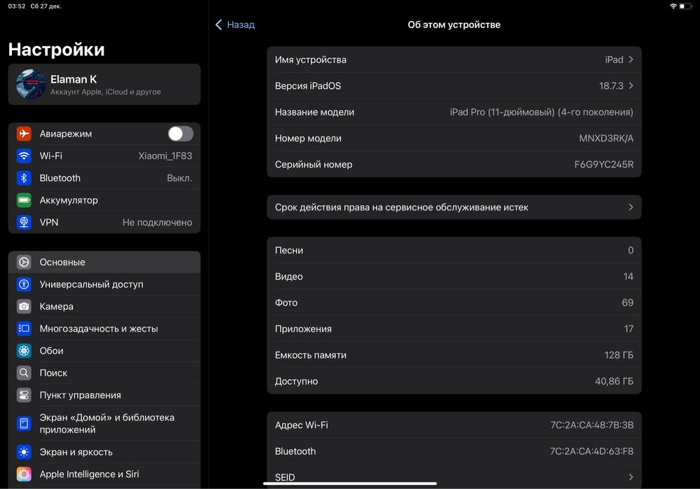Open Версия iPadOS chevron

click(631, 85)
